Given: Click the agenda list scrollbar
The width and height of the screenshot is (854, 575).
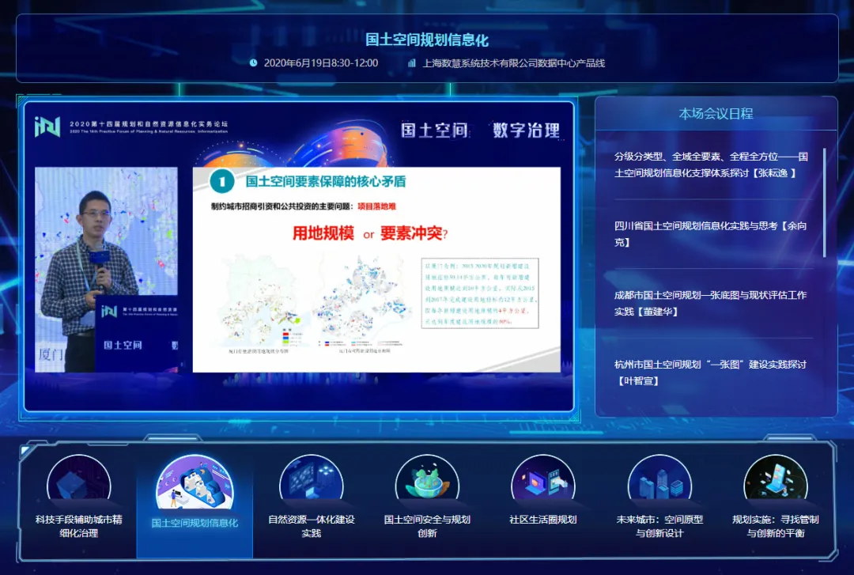Looking at the screenshot, I should [824, 202].
